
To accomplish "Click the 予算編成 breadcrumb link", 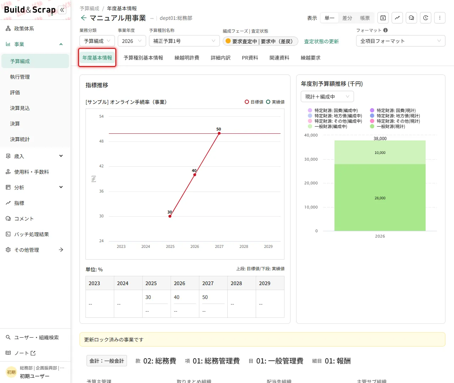I will [x=89, y=9].
